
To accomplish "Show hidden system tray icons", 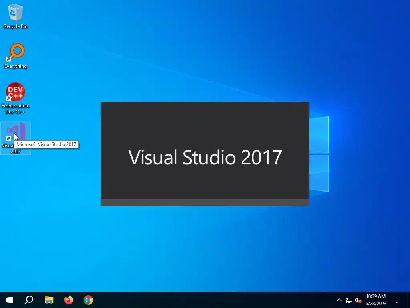I will pos(339,300).
